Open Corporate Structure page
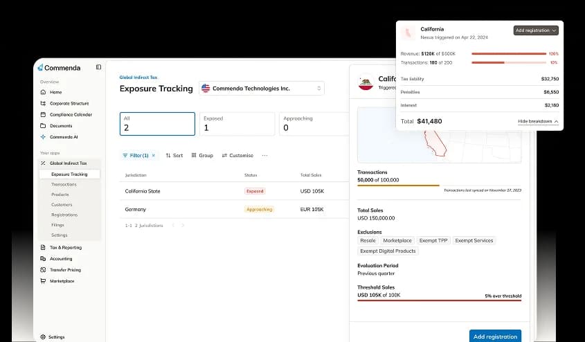Image resolution: width=585 pixels, height=342 pixels. click(69, 103)
